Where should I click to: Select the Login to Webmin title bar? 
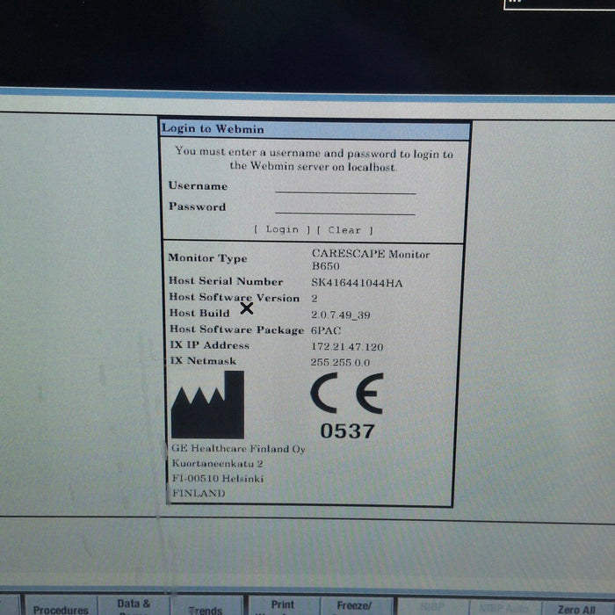click(x=315, y=129)
